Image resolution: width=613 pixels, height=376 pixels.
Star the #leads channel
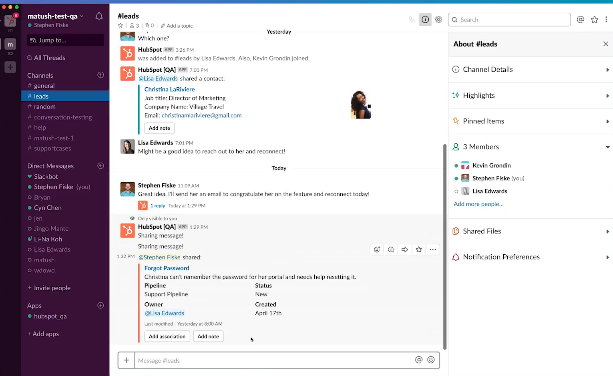click(120, 26)
